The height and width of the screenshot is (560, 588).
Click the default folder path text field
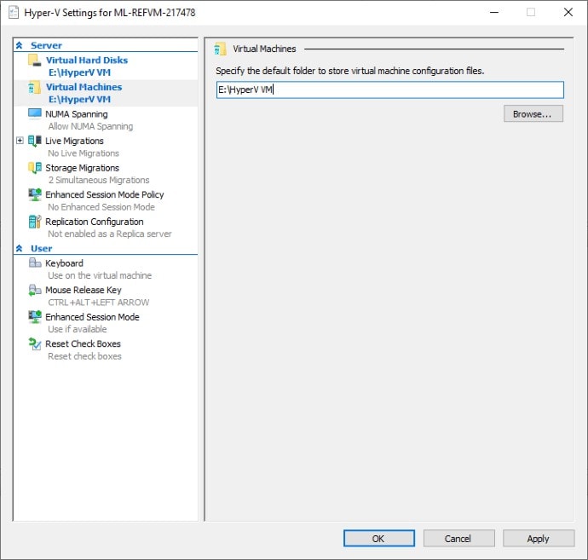[x=389, y=89]
